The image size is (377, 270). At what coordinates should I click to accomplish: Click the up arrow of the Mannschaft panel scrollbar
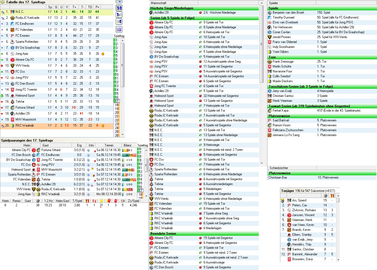pos(262,3)
